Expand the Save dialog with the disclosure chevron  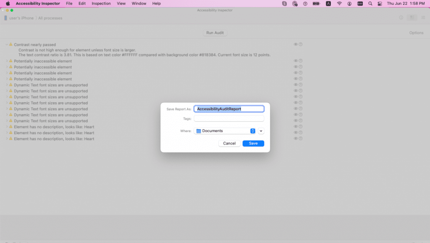pyautogui.click(x=261, y=131)
